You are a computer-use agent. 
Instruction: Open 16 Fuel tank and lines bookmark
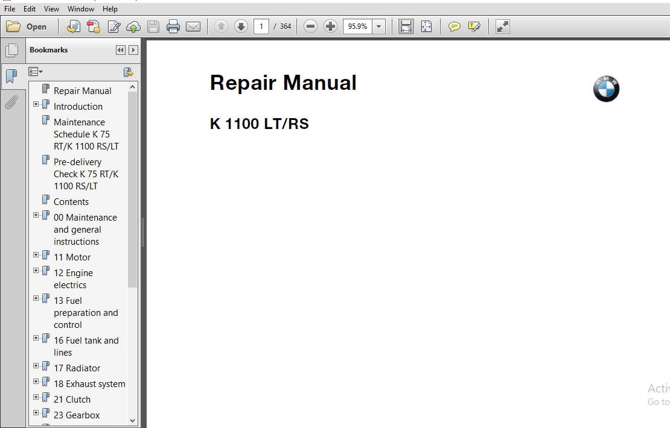86,346
